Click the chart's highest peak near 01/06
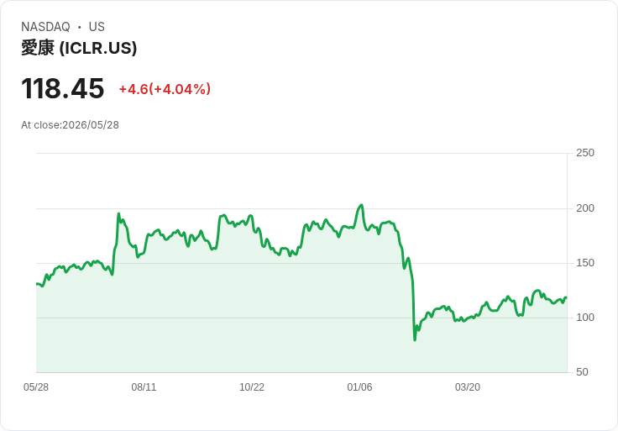Viewport: 618px width, 431px height. [361, 205]
